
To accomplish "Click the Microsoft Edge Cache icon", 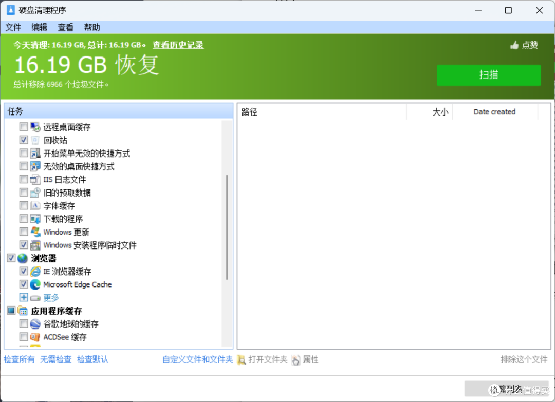I will coord(35,284).
